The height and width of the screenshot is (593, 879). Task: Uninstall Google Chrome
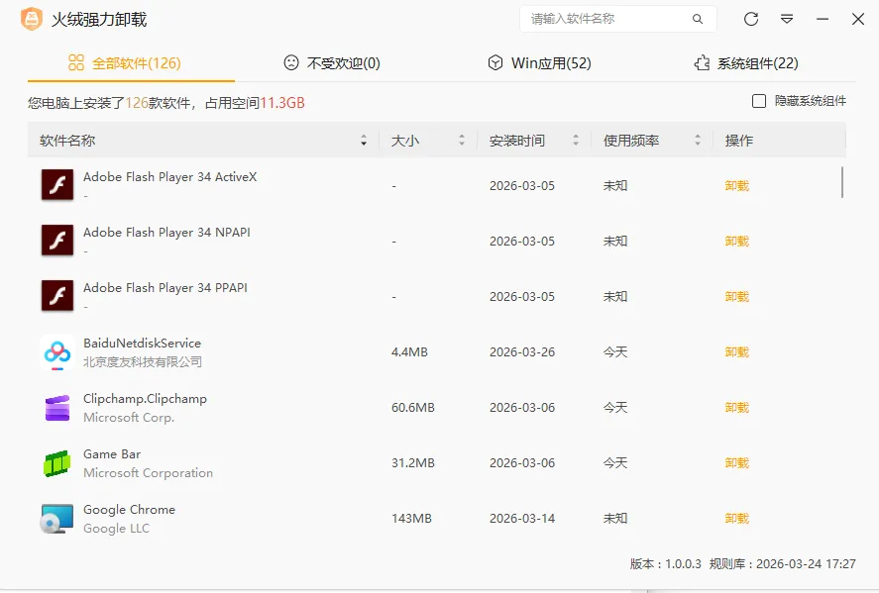point(737,518)
